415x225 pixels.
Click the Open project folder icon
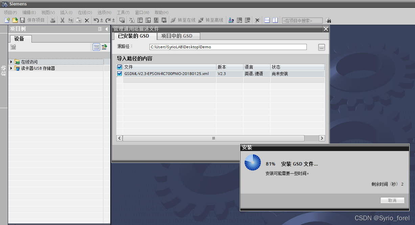15,20
